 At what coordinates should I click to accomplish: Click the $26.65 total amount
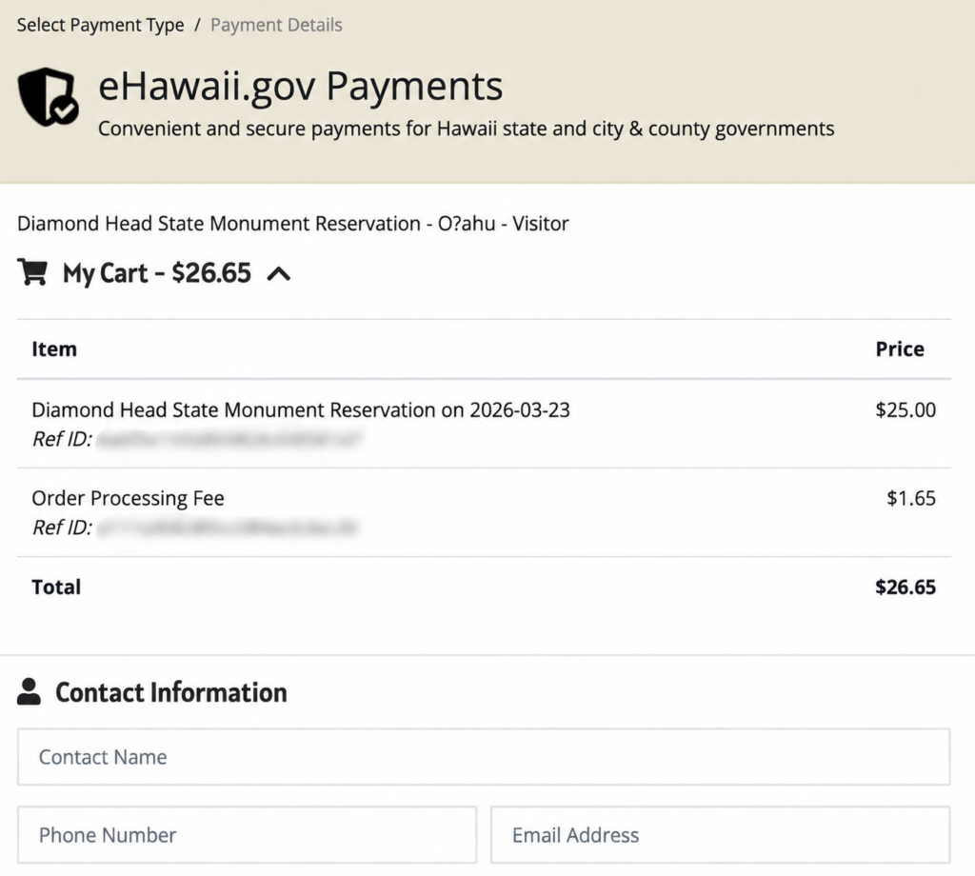point(905,587)
